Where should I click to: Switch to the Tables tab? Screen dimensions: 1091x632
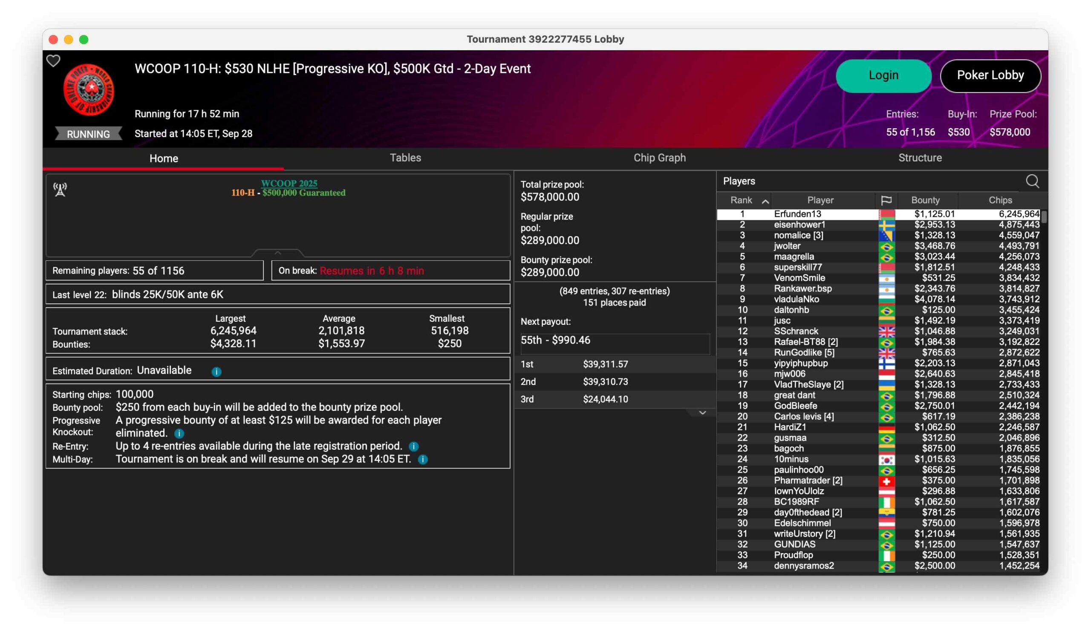click(405, 158)
